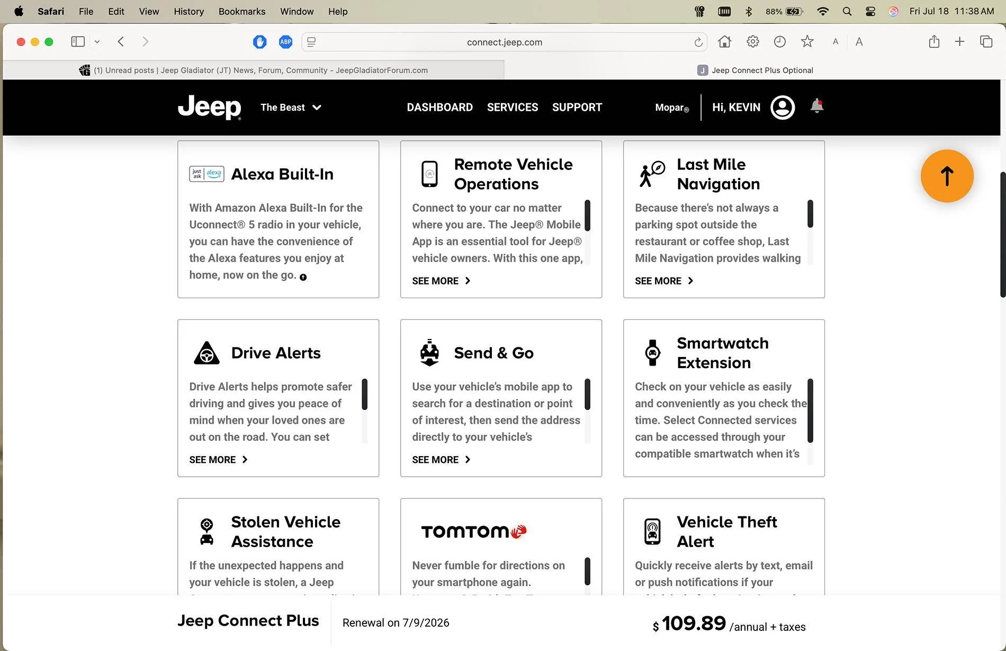Open the ABP extension icon
This screenshot has width=1006, height=651.
pos(285,42)
